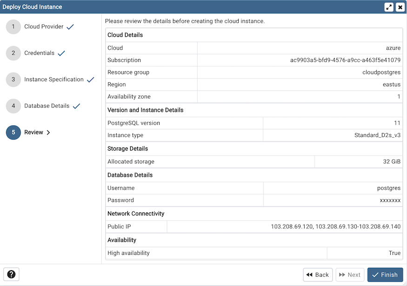This screenshot has width=407, height=286.
Task: Click the High availability True value row
Action: 254,253
